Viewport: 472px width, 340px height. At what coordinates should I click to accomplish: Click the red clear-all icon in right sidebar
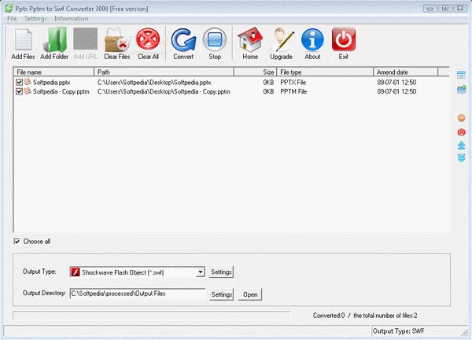point(461,132)
